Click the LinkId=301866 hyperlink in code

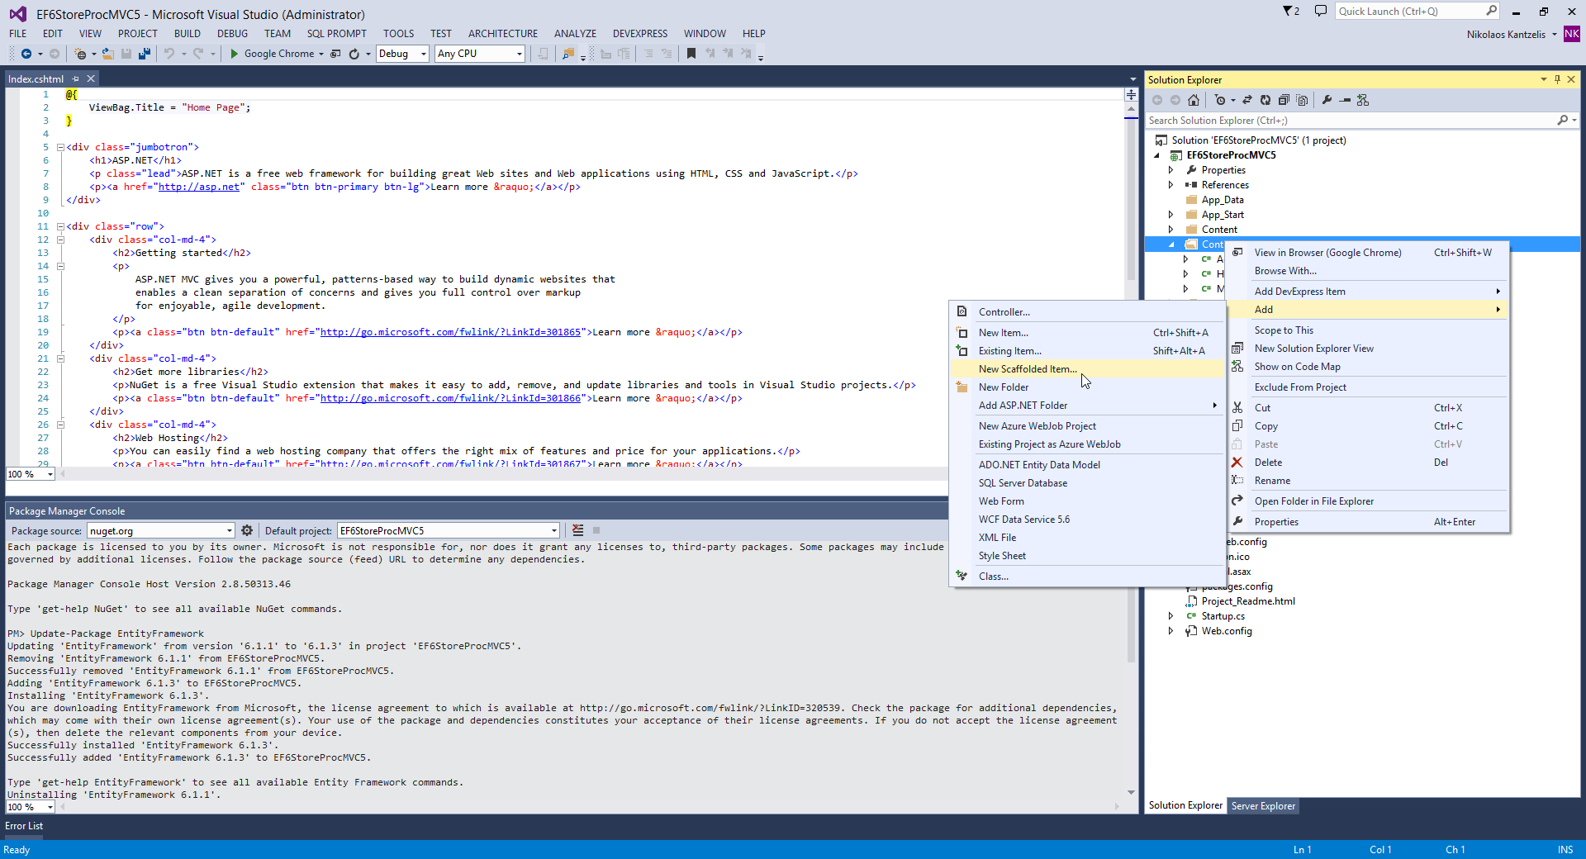pyautogui.click(x=450, y=398)
